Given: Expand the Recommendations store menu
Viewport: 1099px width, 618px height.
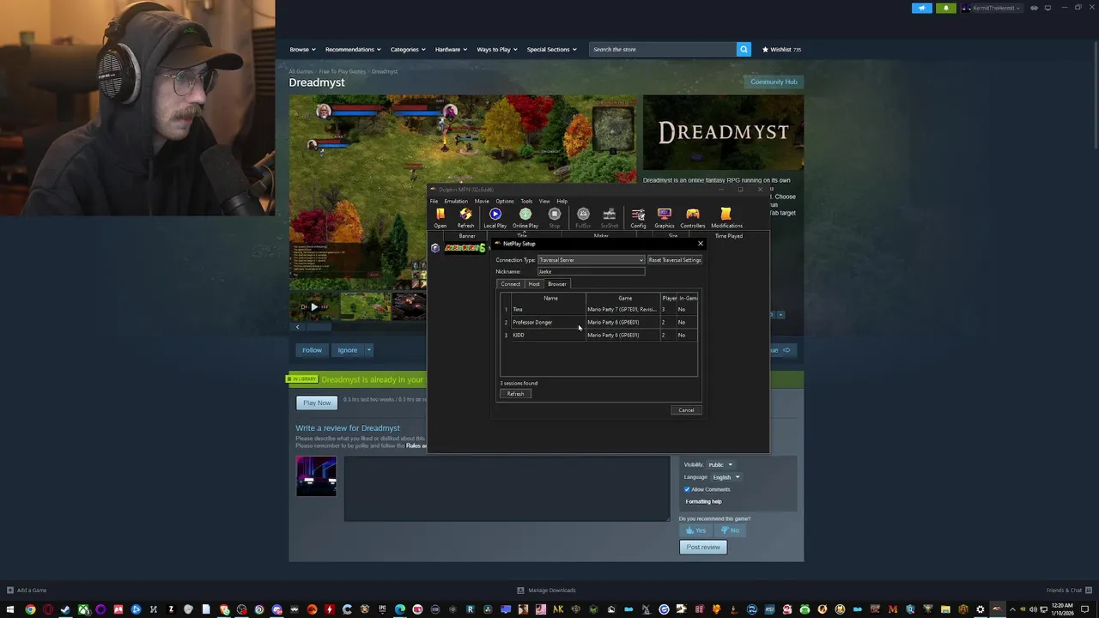Looking at the screenshot, I should pyautogui.click(x=353, y=49).
